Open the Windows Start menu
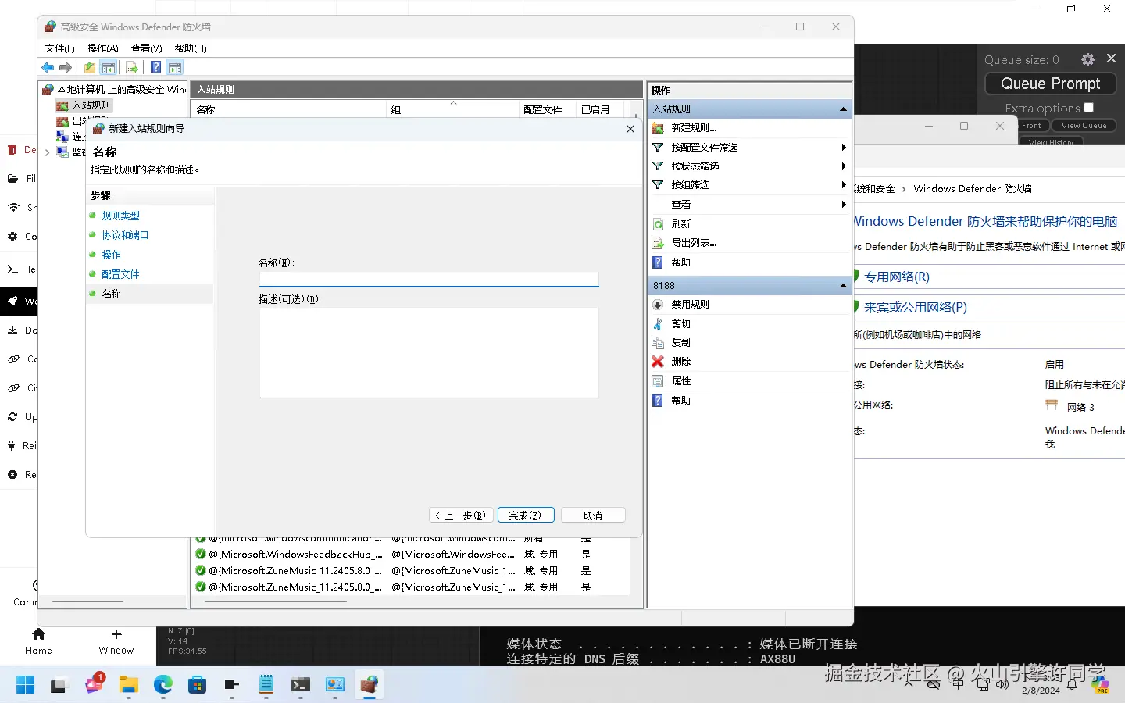The image size is (1125, 703). coord(25,685)
